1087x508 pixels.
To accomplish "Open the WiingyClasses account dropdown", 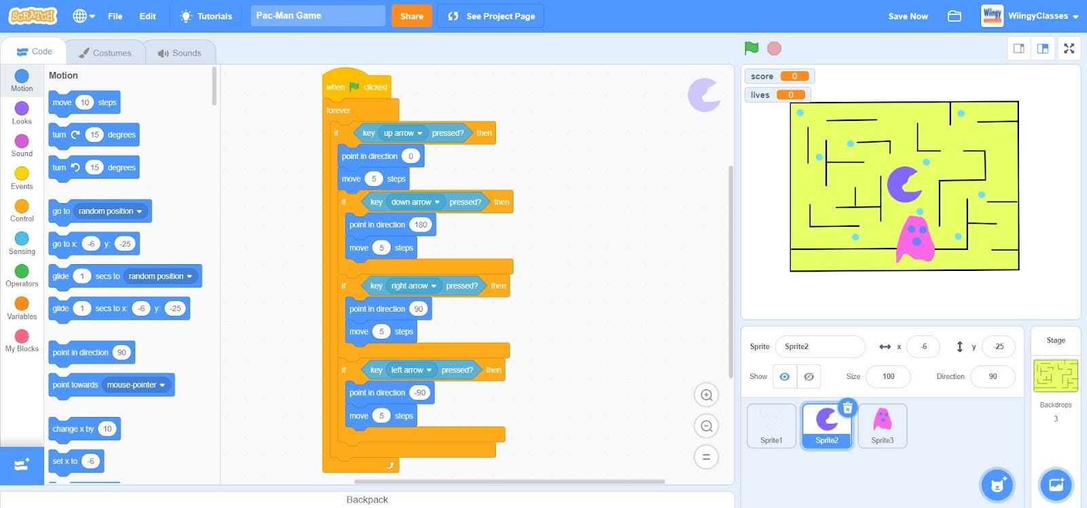I will pos(1030,16).
